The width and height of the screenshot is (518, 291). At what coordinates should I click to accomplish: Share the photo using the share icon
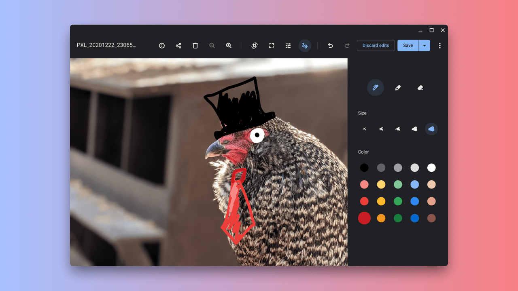point(178,46)
